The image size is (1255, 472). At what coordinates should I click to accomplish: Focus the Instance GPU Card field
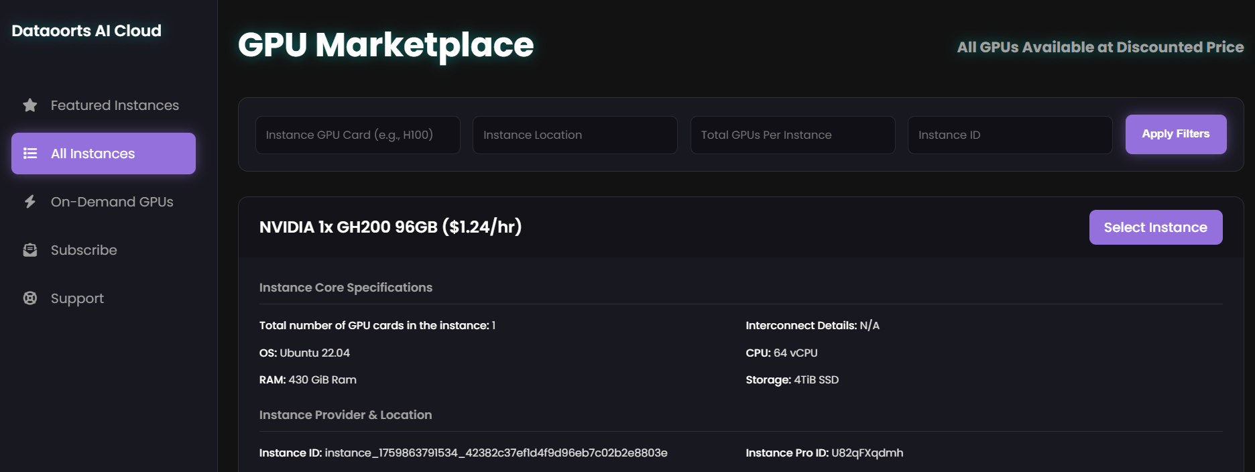(358, 135)
